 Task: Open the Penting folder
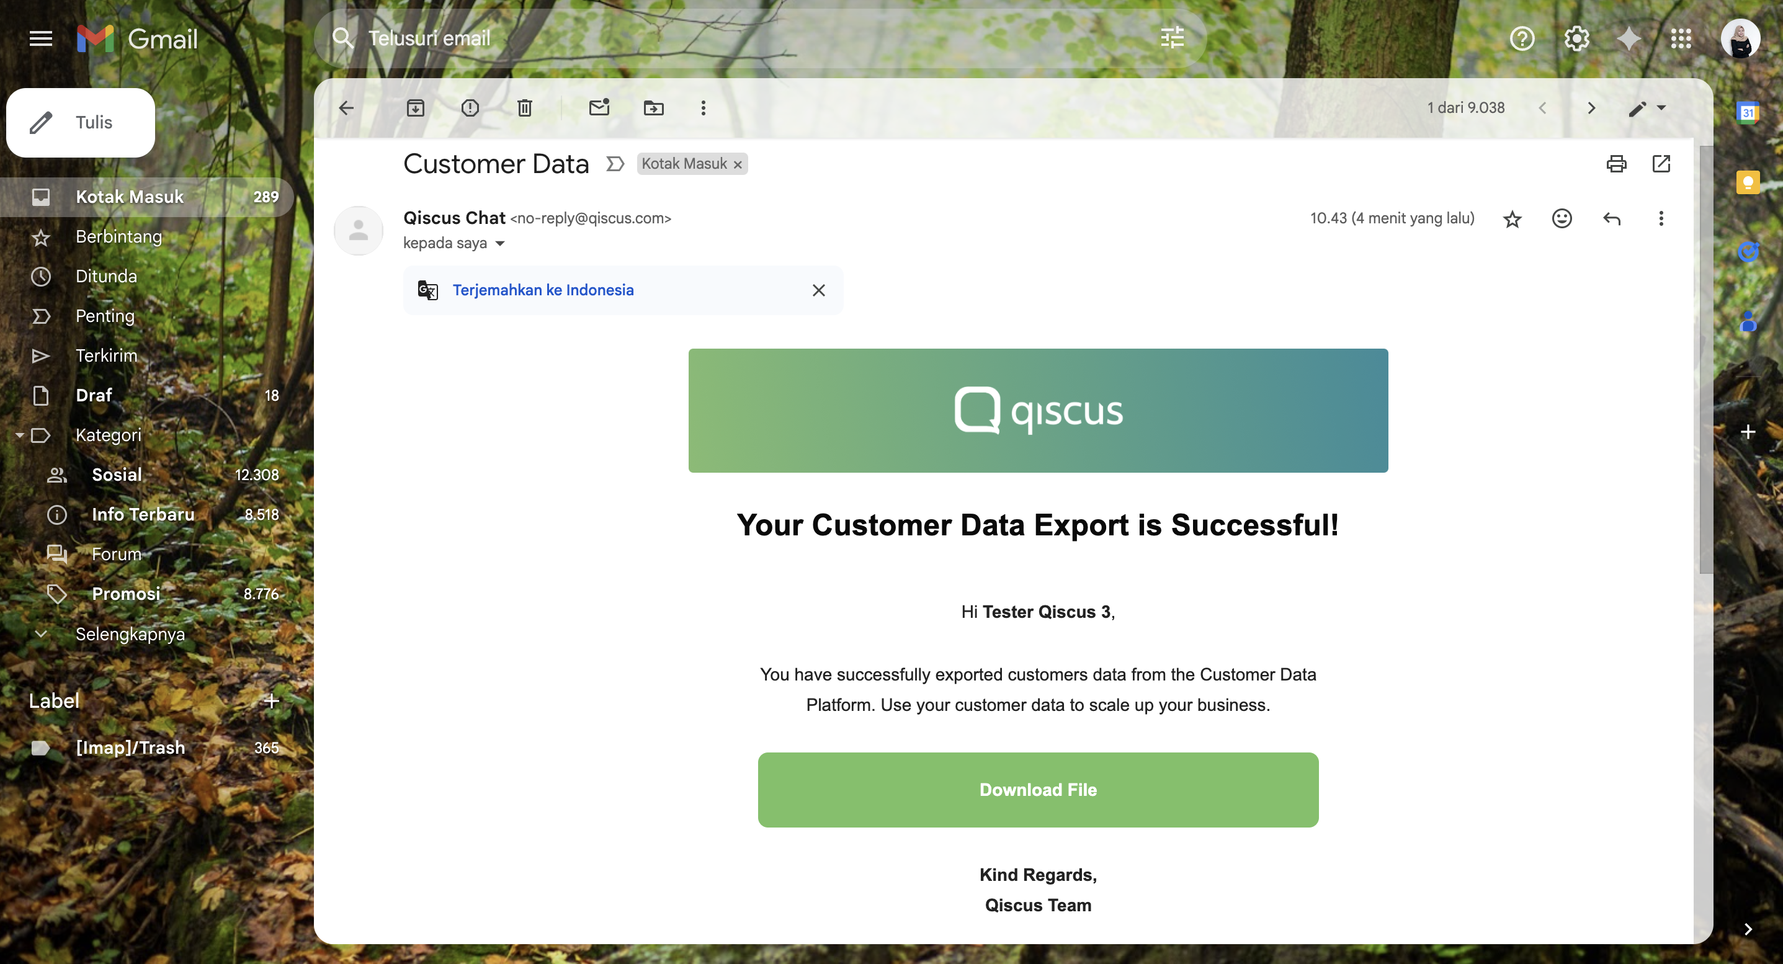click(147, 316)
